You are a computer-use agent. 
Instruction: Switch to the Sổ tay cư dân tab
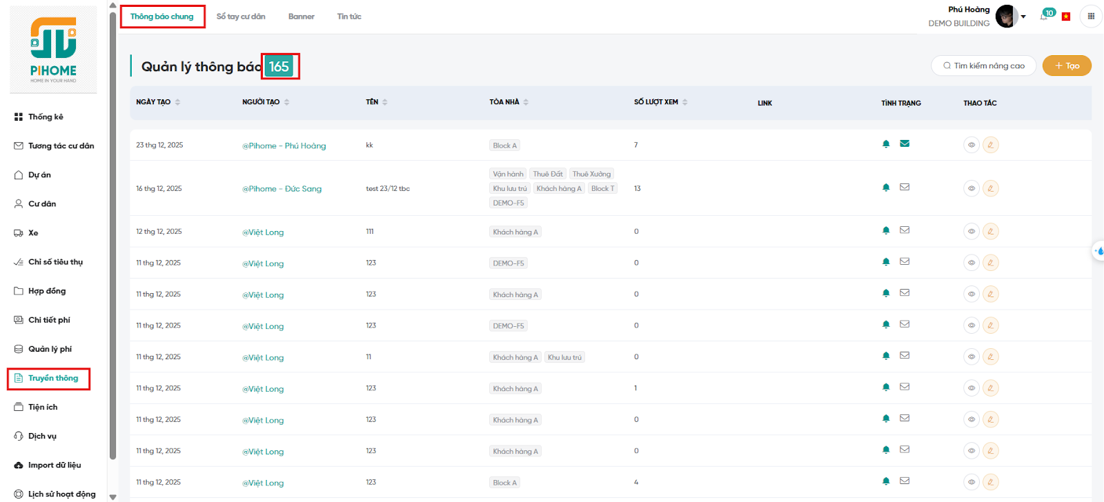click(241, 17)
